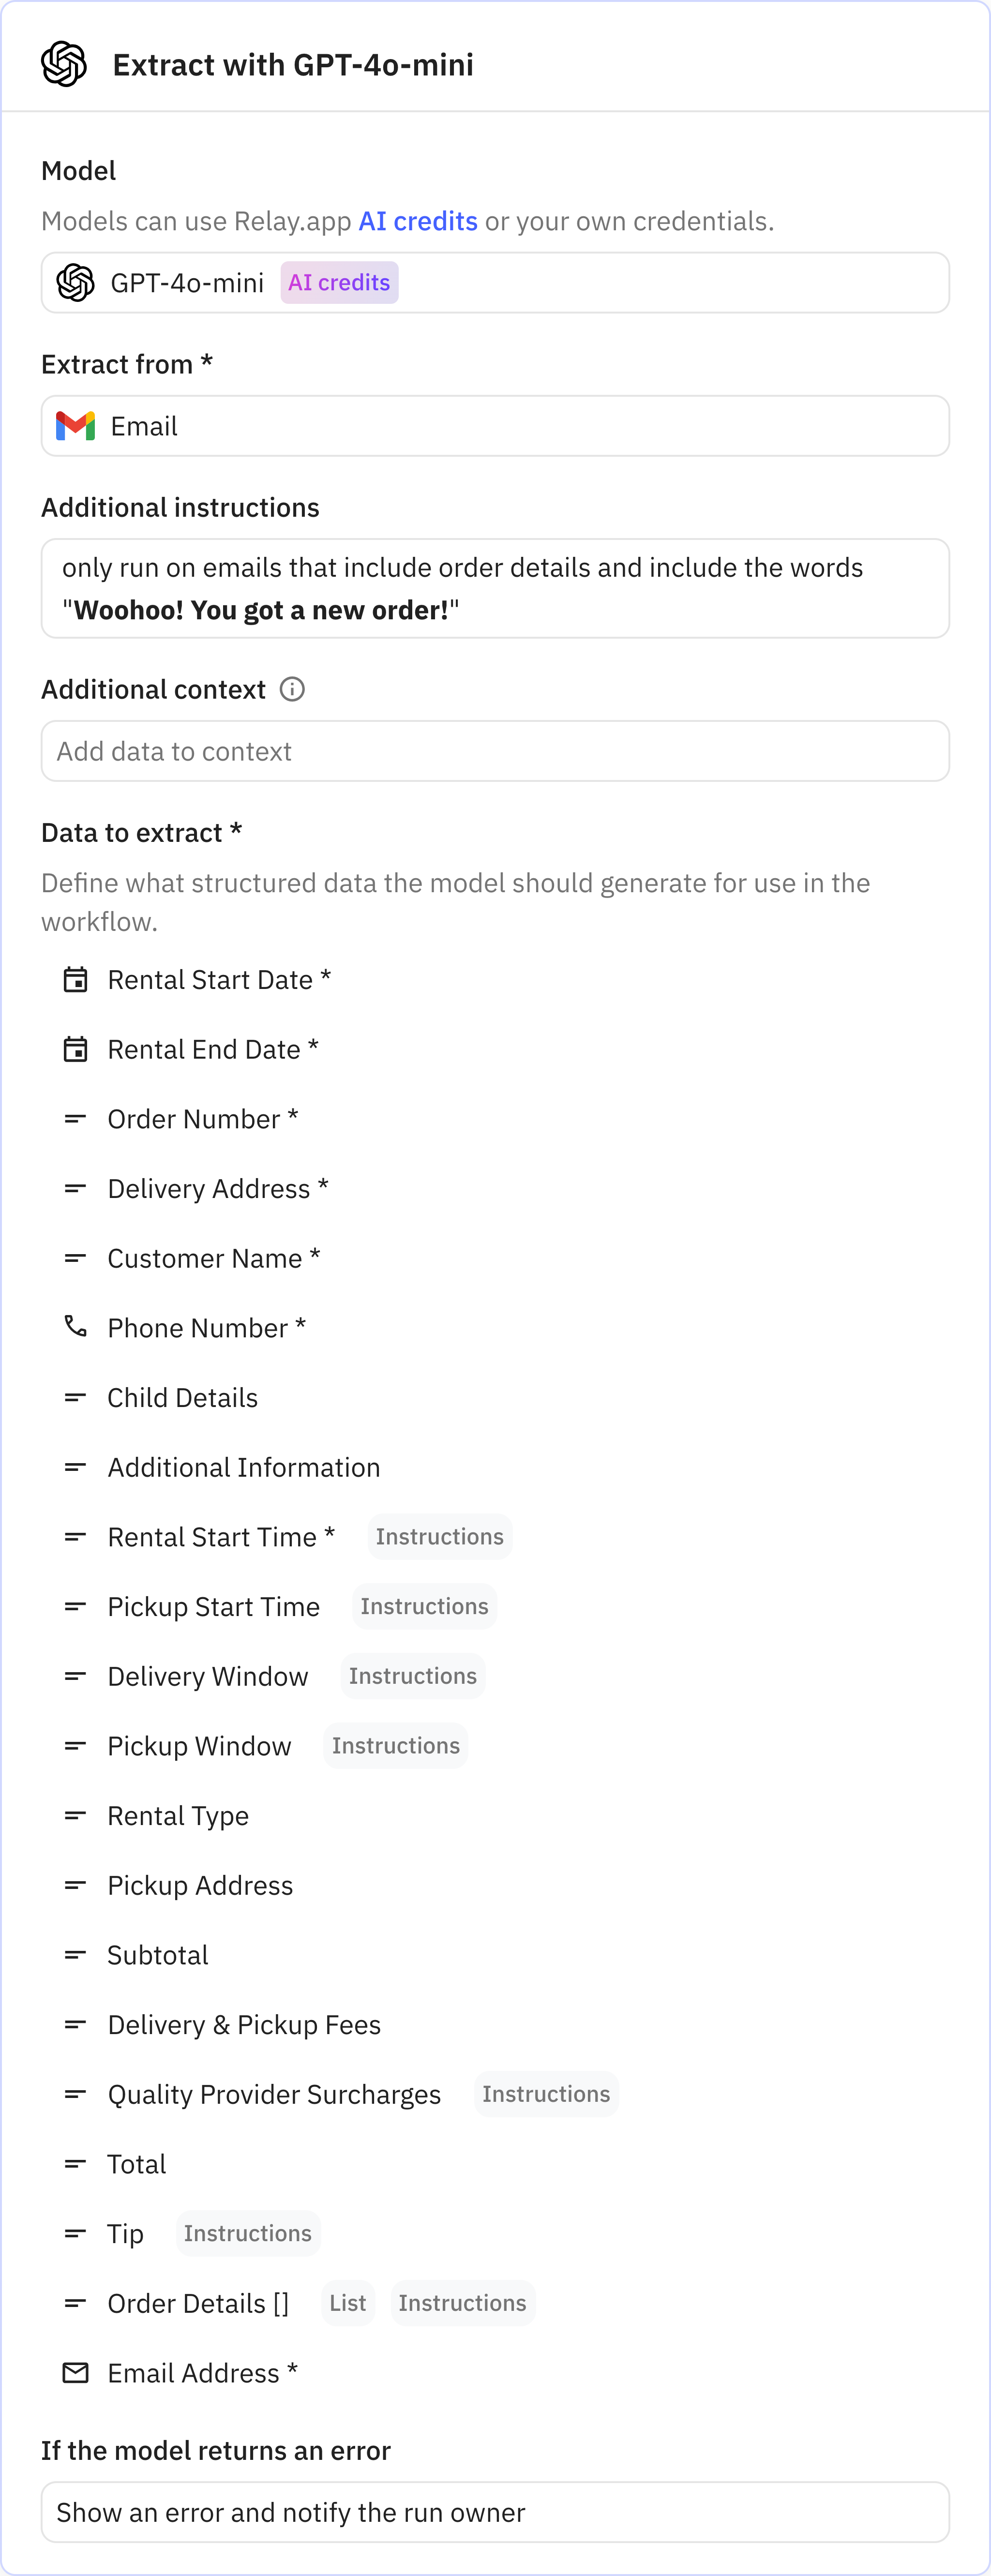Click the phone icon next to Phone Number
The image size is (991, 2576).
pyautogui.click(x=75, y=1327)
